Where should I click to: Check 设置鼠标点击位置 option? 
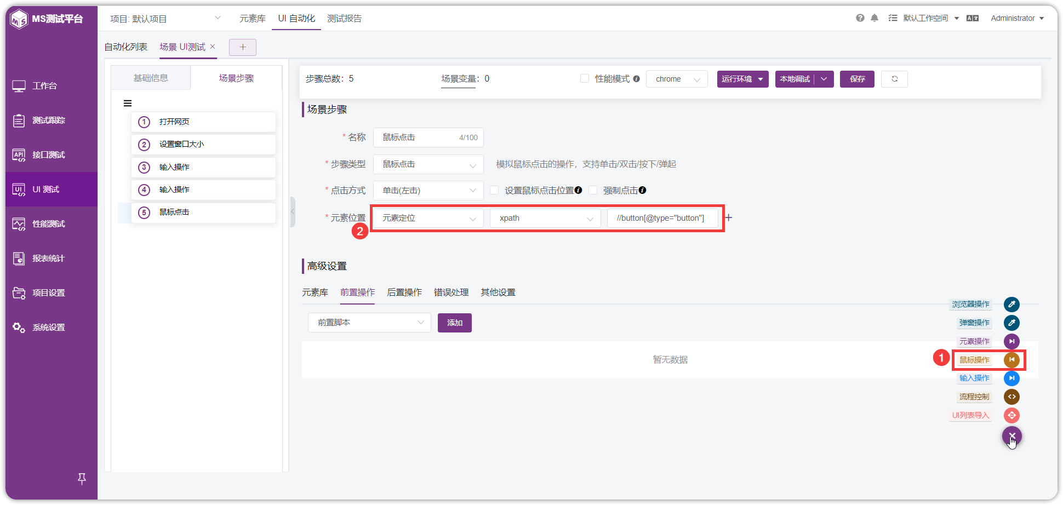click(x=494, y=190)
